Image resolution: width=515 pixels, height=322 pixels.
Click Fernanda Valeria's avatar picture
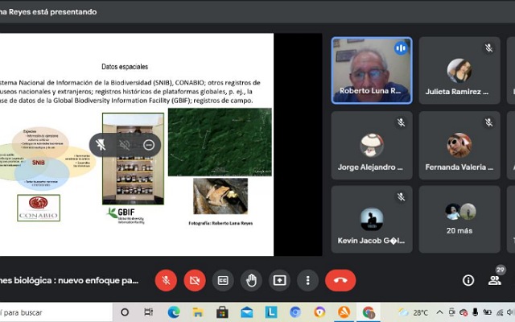[x=459, y=145]
